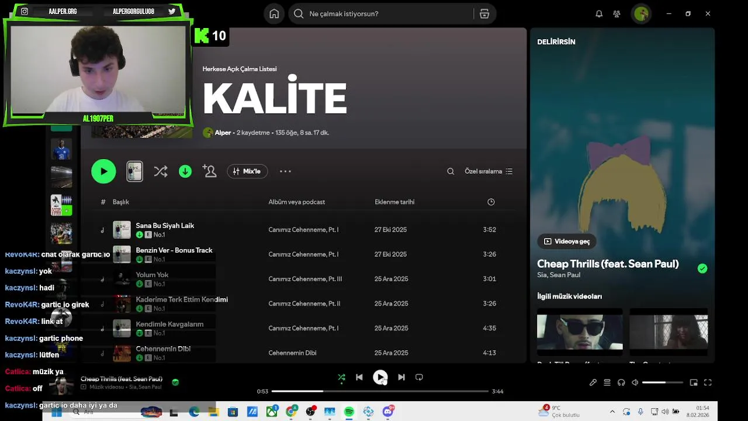Click the now-playing cover in the bottom bar
This screenshot has width=748, height=421.
(61, 384)
